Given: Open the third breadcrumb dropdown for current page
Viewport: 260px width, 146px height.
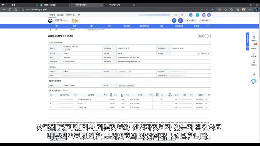Looking at the screenshot, I should (96, 30).
